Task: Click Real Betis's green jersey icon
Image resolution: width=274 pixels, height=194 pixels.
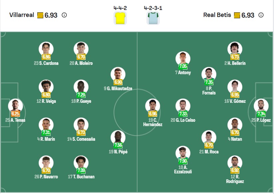Action: (x=153, y=18)
